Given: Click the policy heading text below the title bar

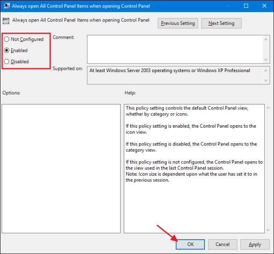Looking at the screenshot, I should point(81,20).
